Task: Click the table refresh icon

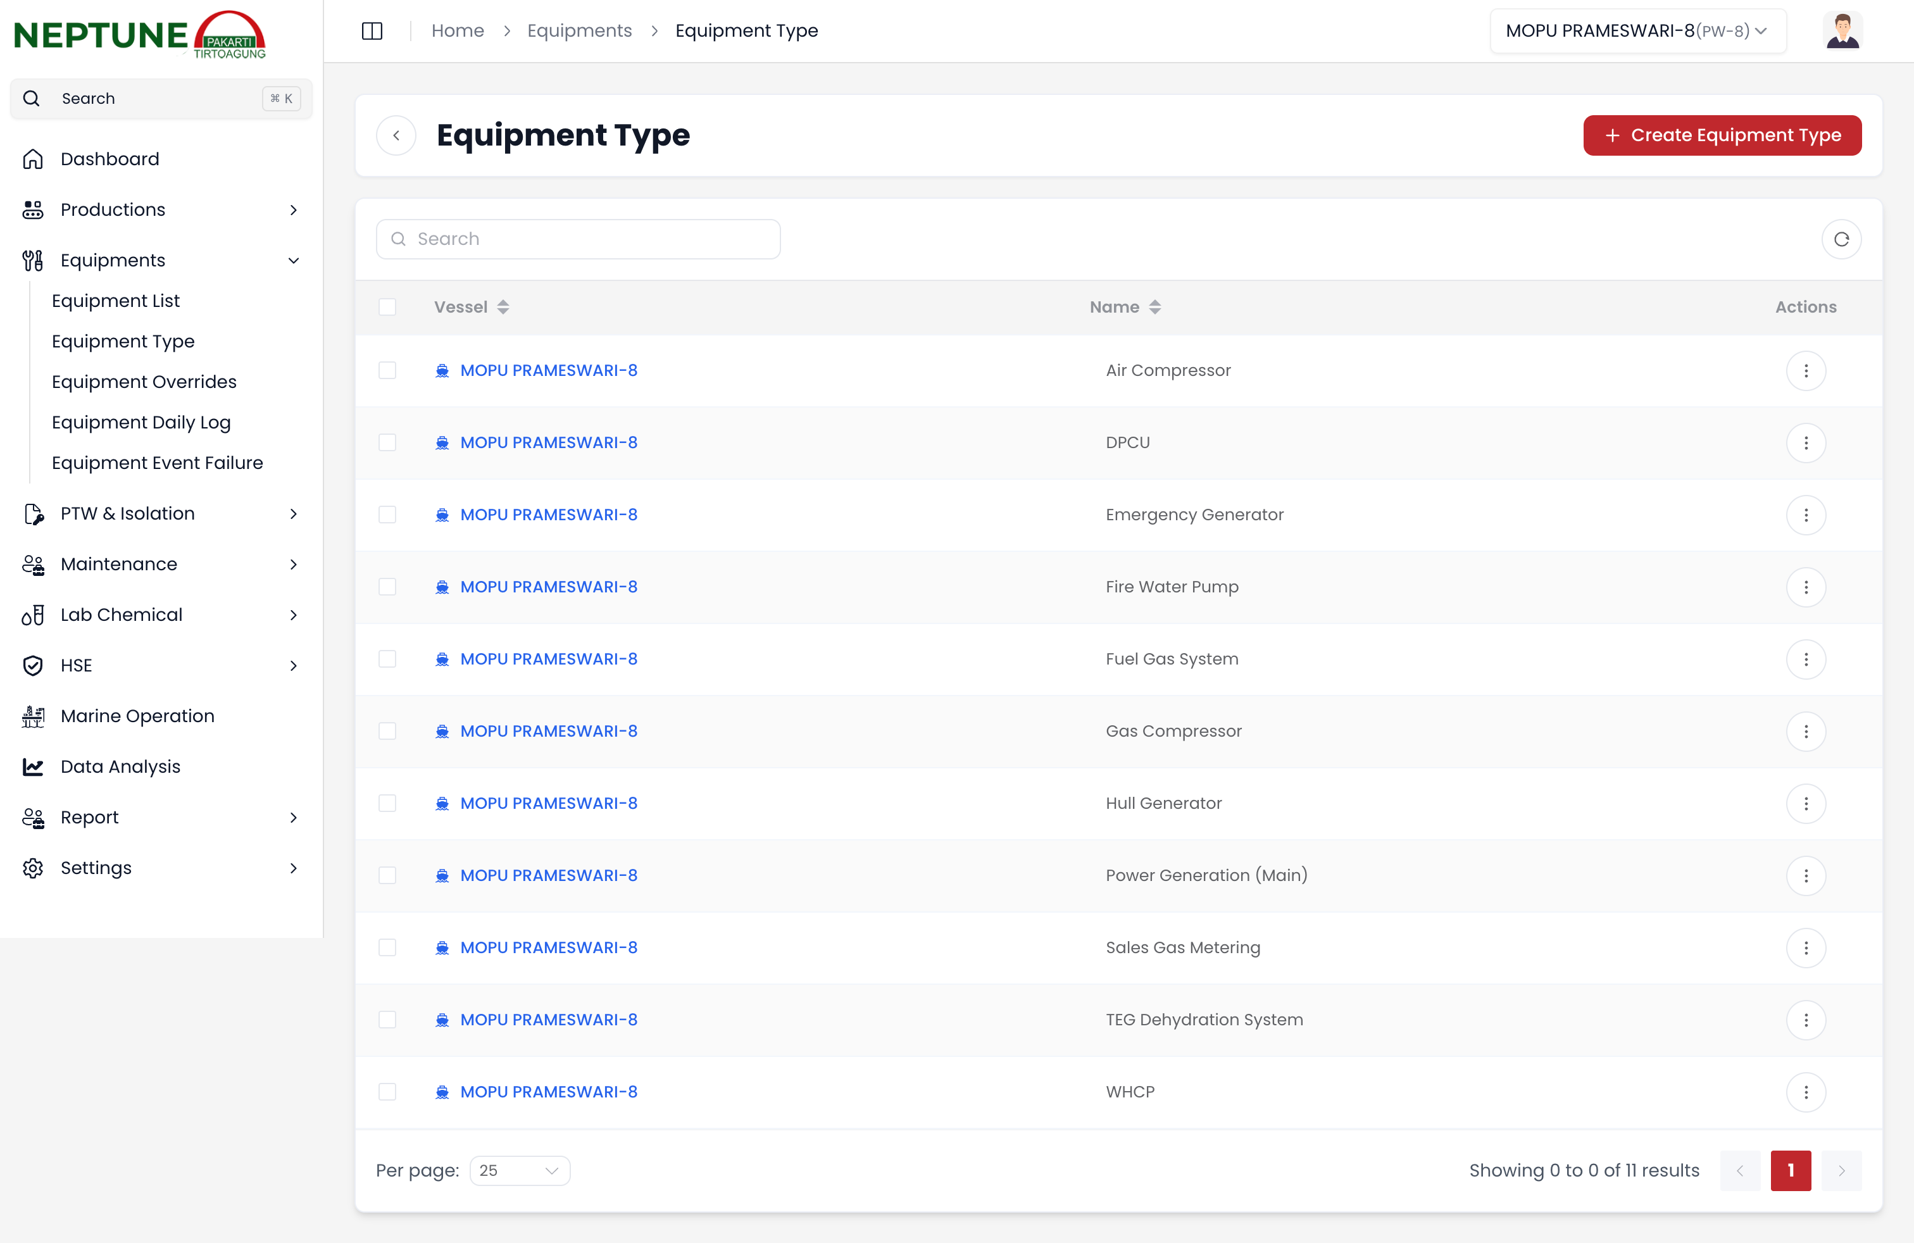Action: click(1841, 239)
